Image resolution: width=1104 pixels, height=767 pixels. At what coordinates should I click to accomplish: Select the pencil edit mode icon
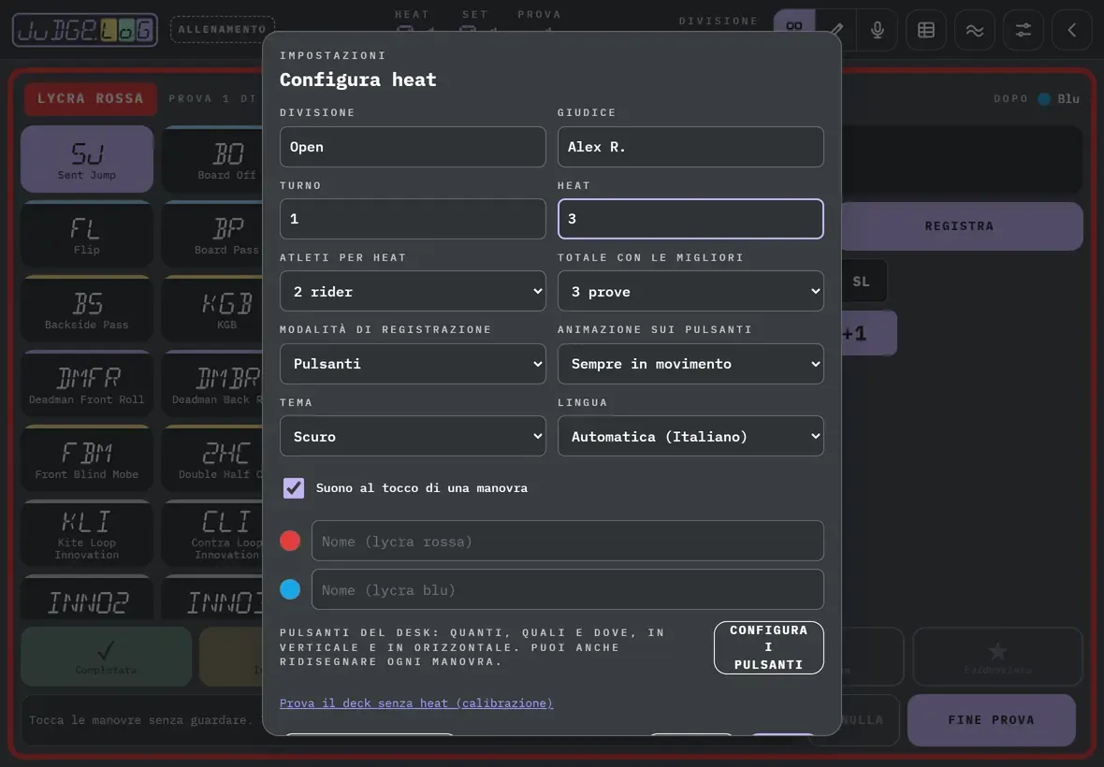[x=835, y=30]
